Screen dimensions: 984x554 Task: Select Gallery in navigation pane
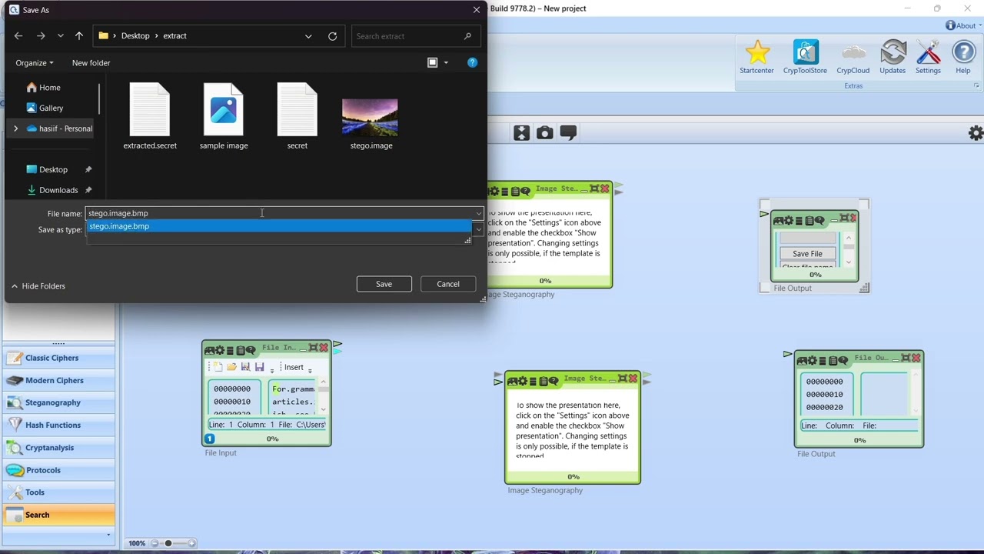pos(51,108)
